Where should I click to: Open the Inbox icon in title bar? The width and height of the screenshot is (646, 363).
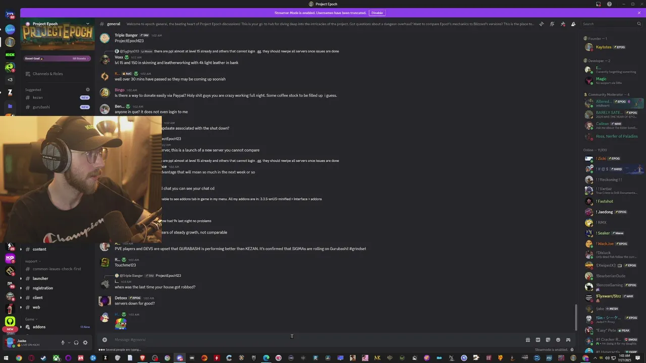[x=599, y=4]
